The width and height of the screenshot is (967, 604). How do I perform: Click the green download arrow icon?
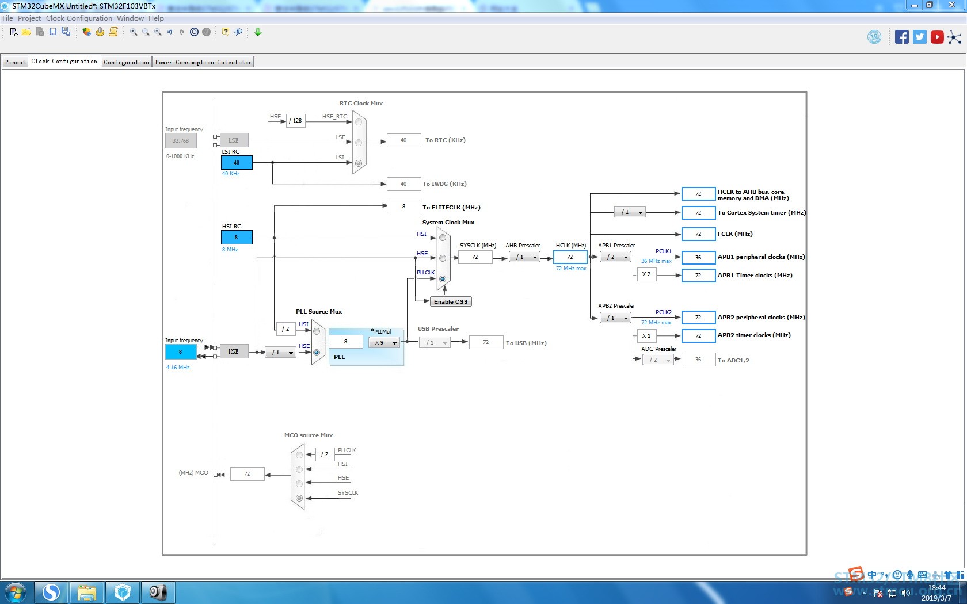(x=258, y=32)
